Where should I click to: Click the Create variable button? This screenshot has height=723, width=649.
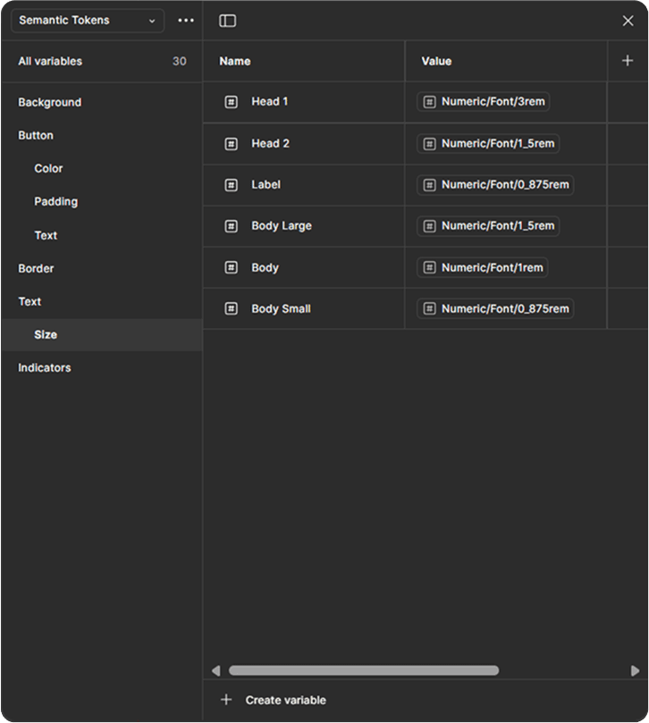(274, 700)
